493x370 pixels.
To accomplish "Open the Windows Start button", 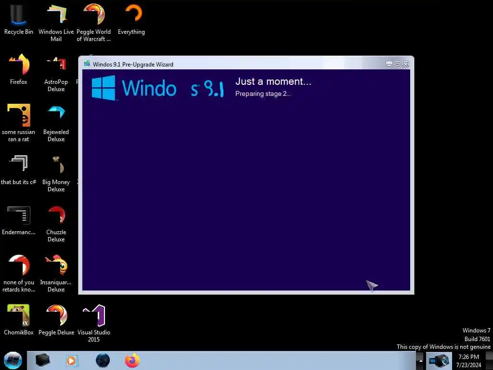I will [13, 360].
